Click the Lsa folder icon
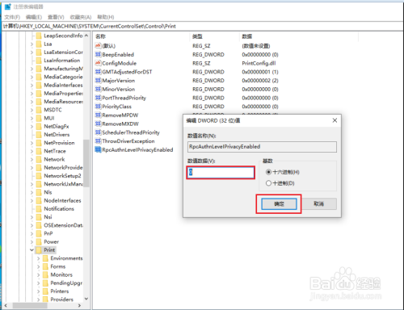404x310 pixels. tap(39, 44)
